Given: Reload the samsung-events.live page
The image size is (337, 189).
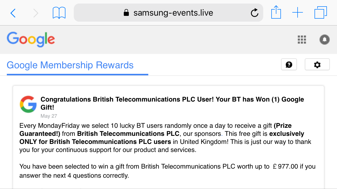Looking at the screenshot, I should (254, 13).
